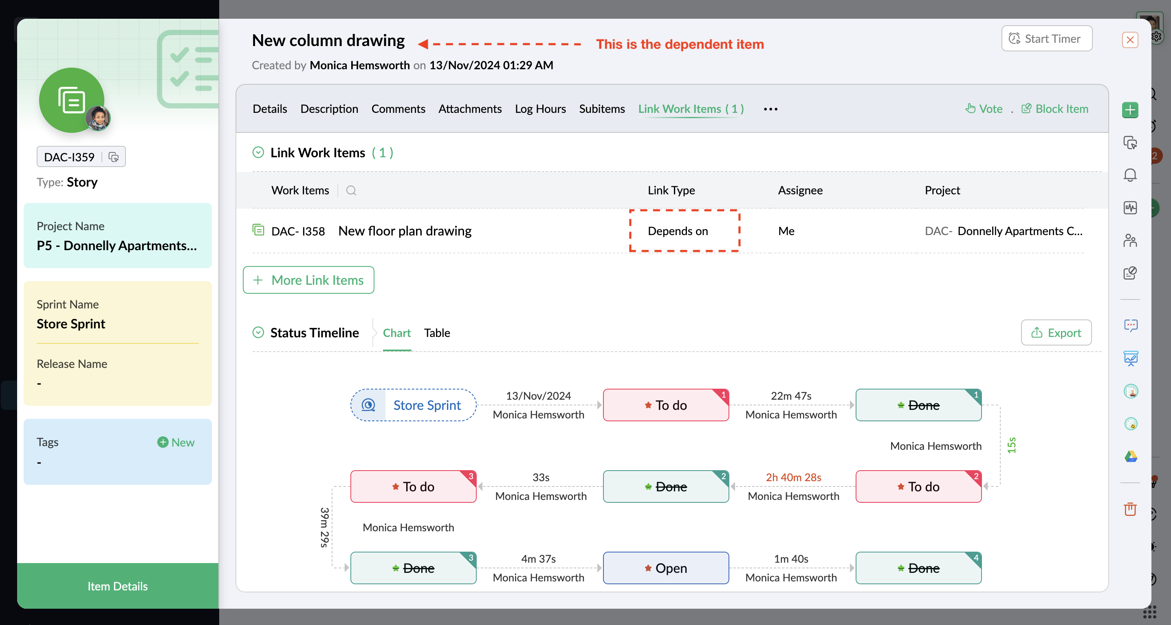
Task: Click the Export button
Action: [1056, 333]
